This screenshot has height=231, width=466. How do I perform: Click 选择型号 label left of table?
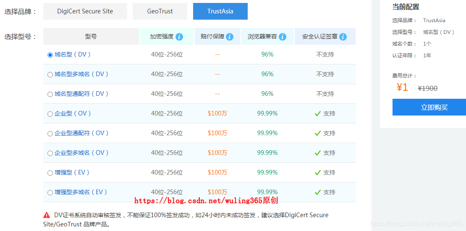(x=20, y=37)
